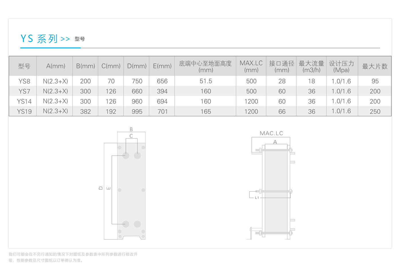This screenshot has height=267, width=401.
Task: Click the 设计压力 (Mpa) column header
Action: (x=341, y=66)
